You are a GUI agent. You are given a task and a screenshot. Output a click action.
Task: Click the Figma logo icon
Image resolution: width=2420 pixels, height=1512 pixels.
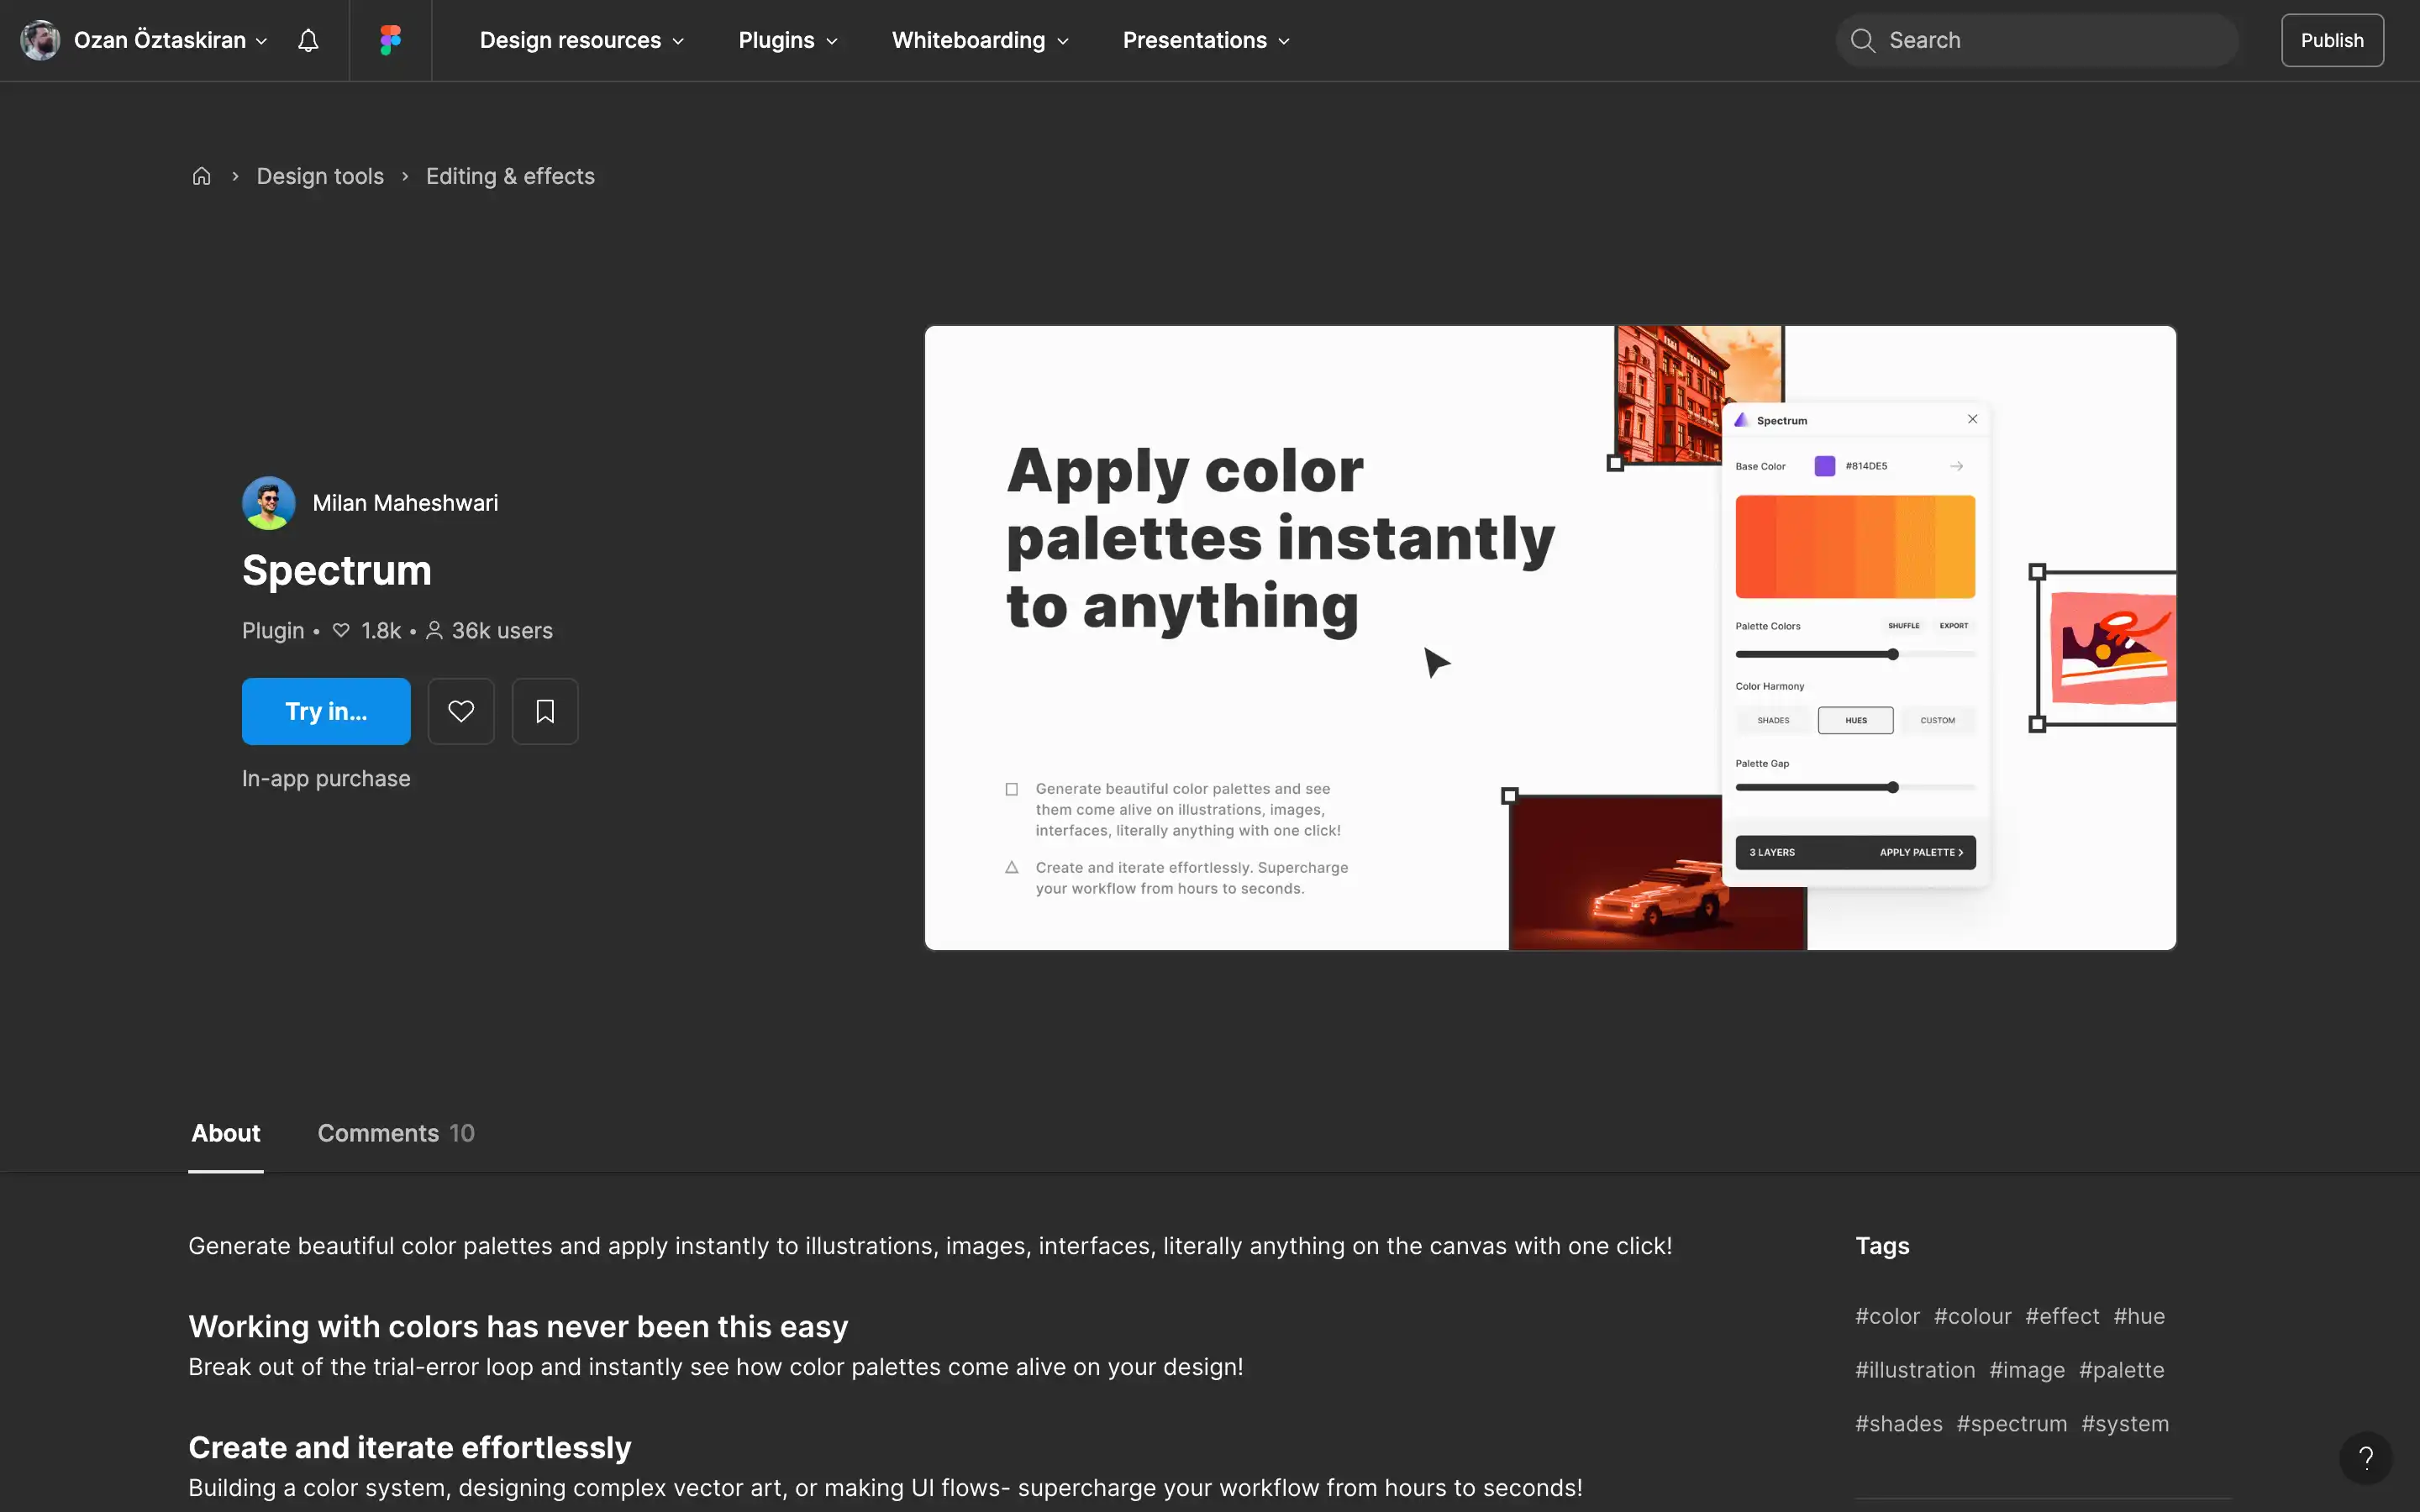pos(390,40)
